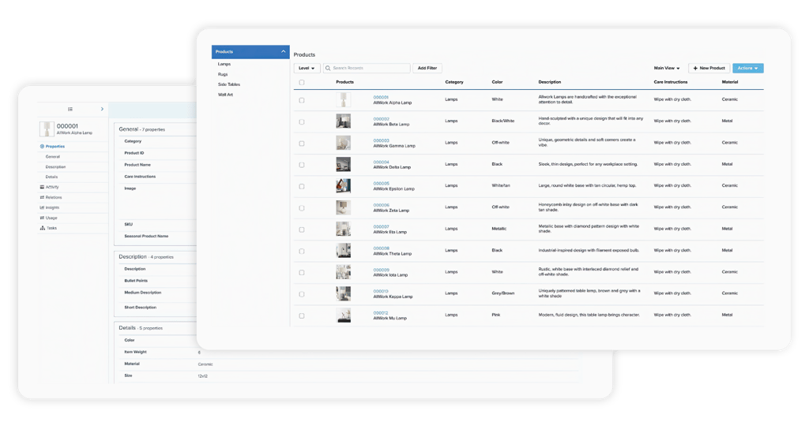The image size is (809, 429).
Task: Check the box for AllWork Zeta Lamp
Action: [x=302, y=208]
